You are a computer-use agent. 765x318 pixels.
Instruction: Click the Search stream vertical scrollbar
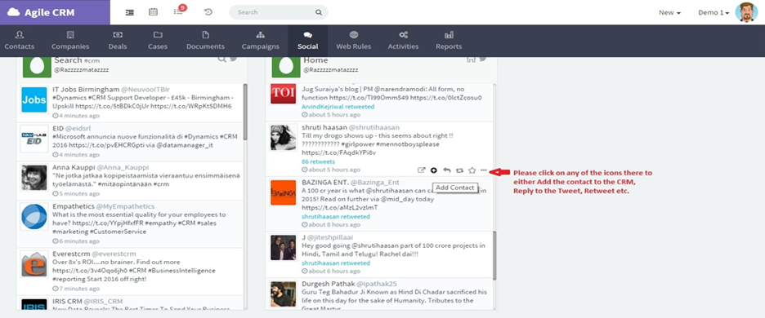[245, 112]
